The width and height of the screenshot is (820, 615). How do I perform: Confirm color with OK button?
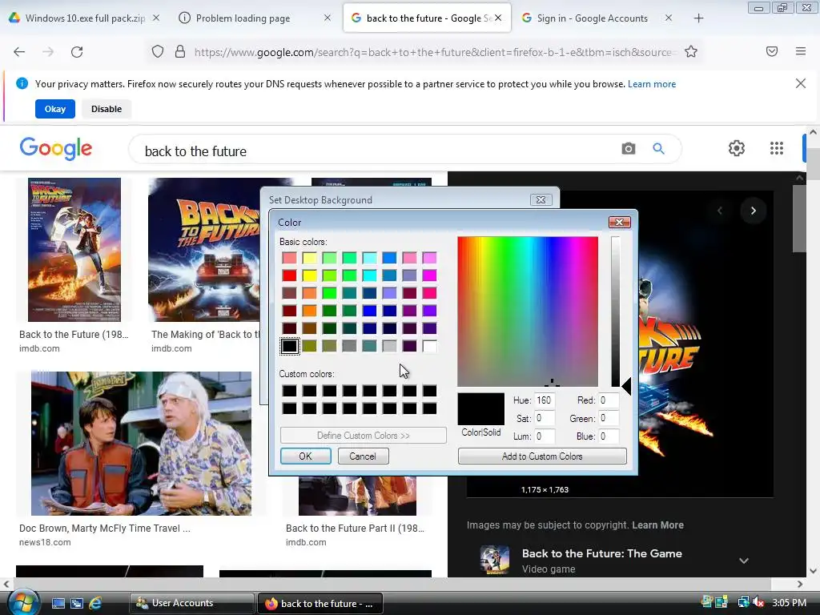(305, 456)
